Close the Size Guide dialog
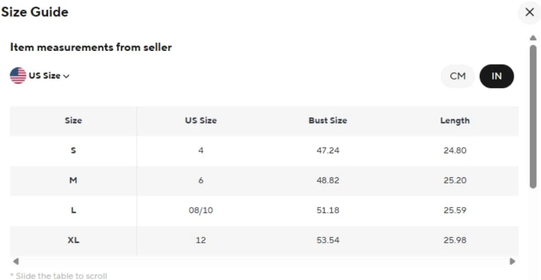 (529, 12)
